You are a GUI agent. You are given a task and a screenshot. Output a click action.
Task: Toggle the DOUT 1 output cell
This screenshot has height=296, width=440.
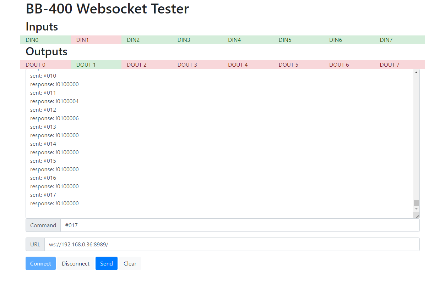tap(96, 65)
